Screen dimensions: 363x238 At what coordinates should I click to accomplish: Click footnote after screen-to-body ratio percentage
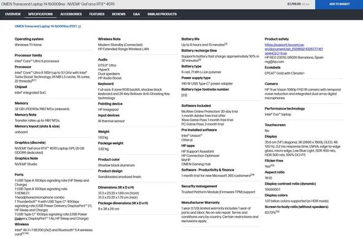point(278,212)
